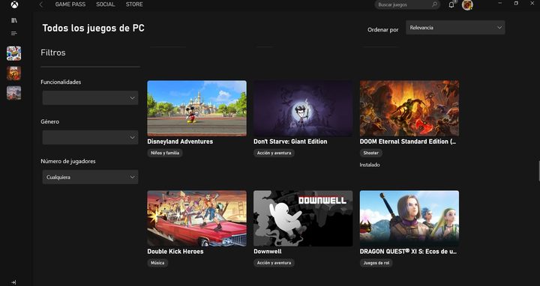
Task: Select the Niños y familia genre tag
Action: tap(165, 153)
